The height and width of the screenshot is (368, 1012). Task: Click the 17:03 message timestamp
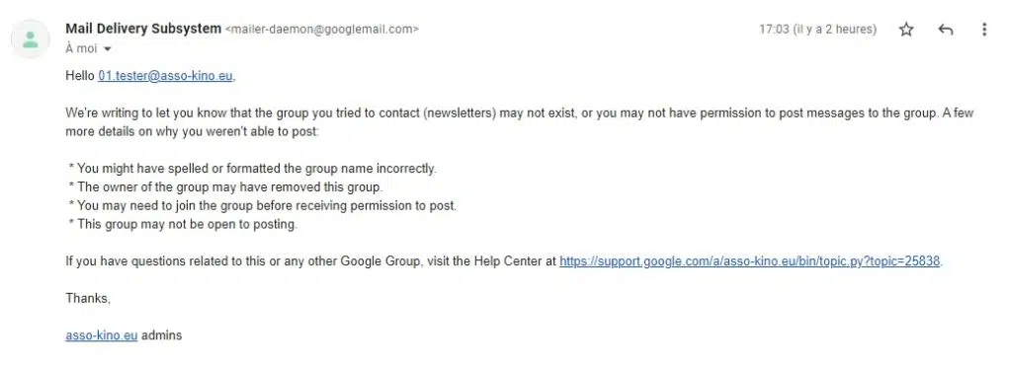click(817, 30)
